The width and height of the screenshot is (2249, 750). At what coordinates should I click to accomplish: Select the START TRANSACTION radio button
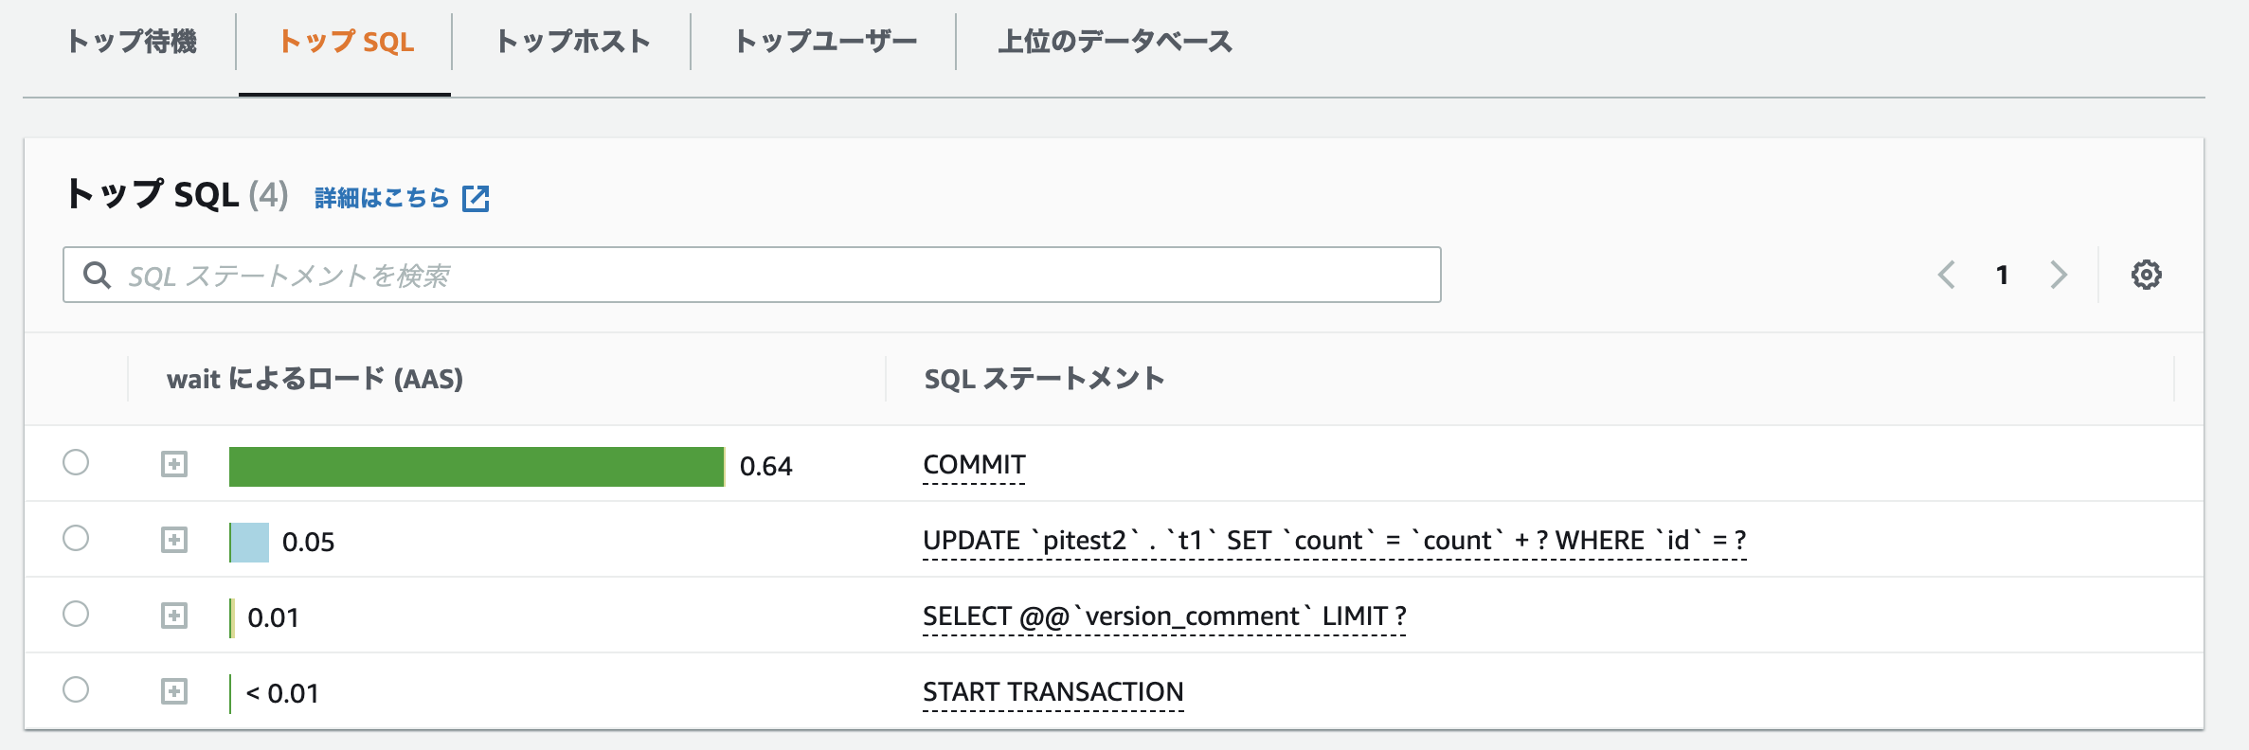76,689
